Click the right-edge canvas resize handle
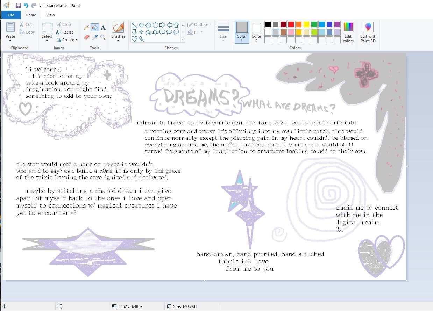433x311 pixels. (406, 166)
